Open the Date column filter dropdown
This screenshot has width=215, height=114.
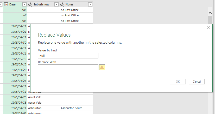[x=24, y=4]
